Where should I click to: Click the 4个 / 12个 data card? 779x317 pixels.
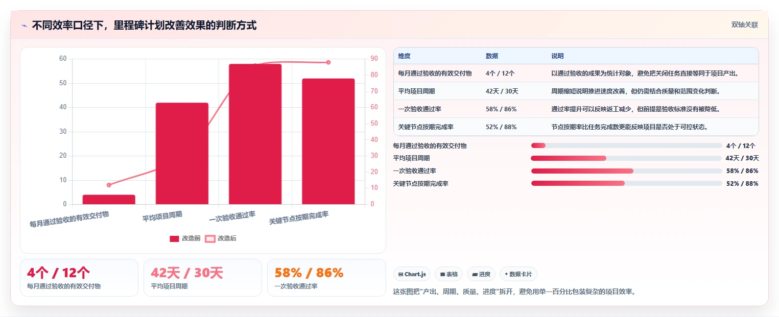(79, 278)
